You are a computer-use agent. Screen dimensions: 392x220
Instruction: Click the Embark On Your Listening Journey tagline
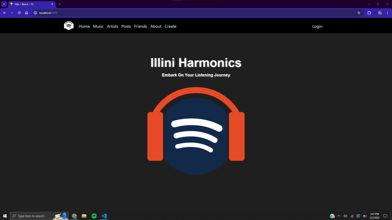tap(196, 75)
